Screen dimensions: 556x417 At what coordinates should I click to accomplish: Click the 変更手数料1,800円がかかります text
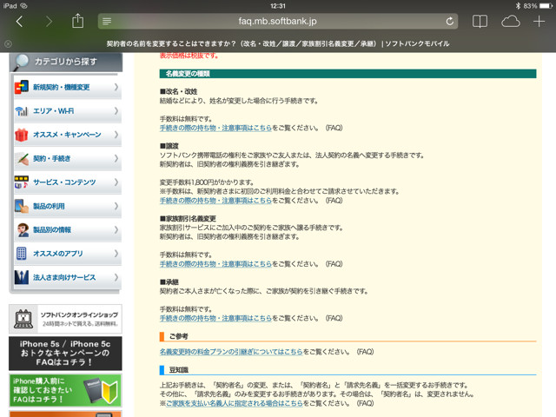pyautogui.click(x=207, y=182)
